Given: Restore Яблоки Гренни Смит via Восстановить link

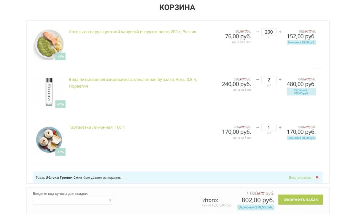Looking at the screenshot, I should coord(299,177).
